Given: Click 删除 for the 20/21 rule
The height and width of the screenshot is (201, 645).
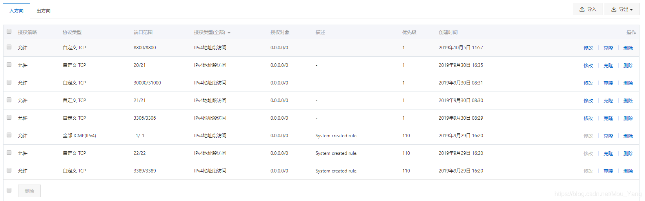Looking at the screenshot, I should tap(628, 66).
